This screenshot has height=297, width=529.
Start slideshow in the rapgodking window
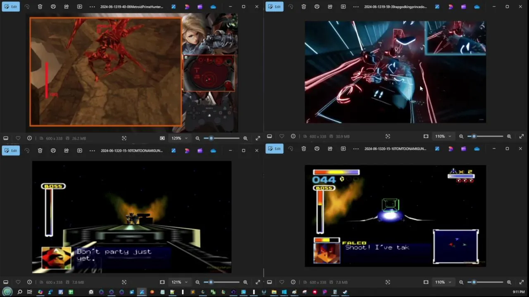343,7
